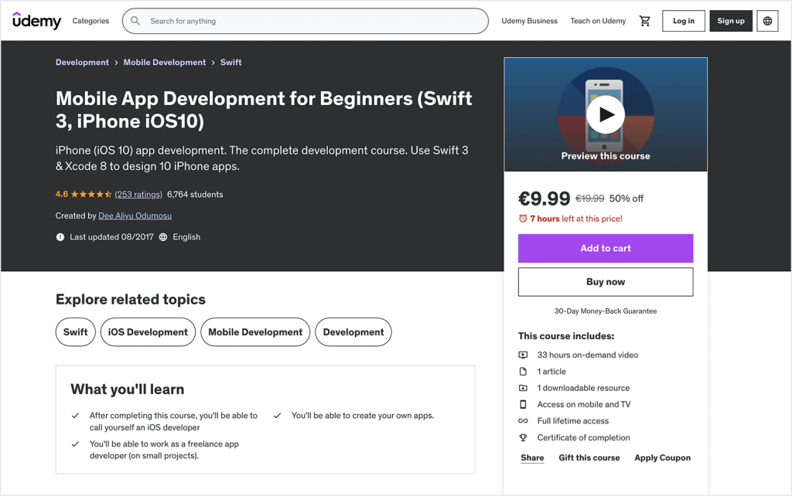
Task: Play the course preview video
Action: point(606,113)
